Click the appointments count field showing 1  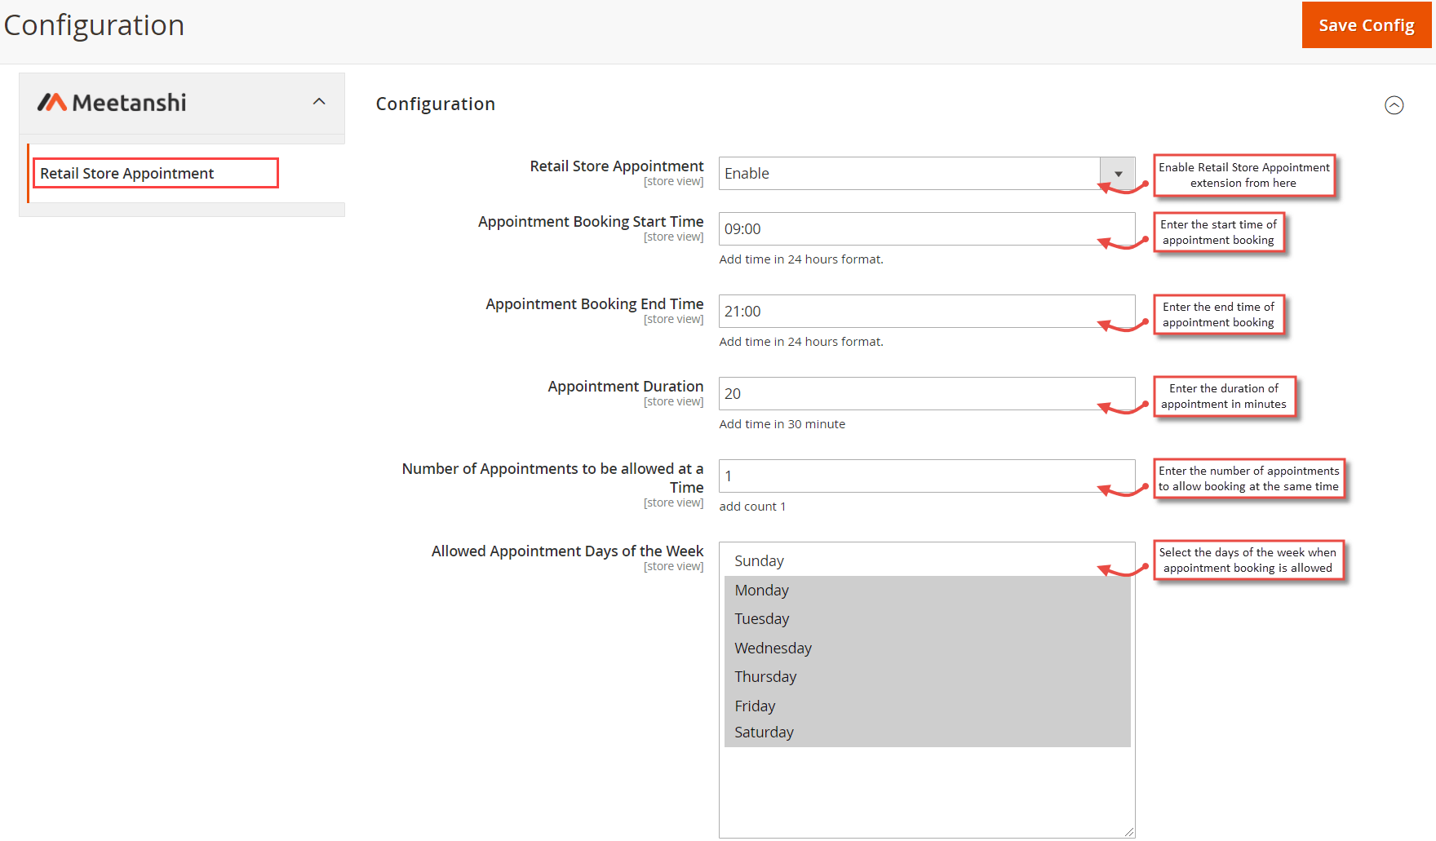[926, 476]
